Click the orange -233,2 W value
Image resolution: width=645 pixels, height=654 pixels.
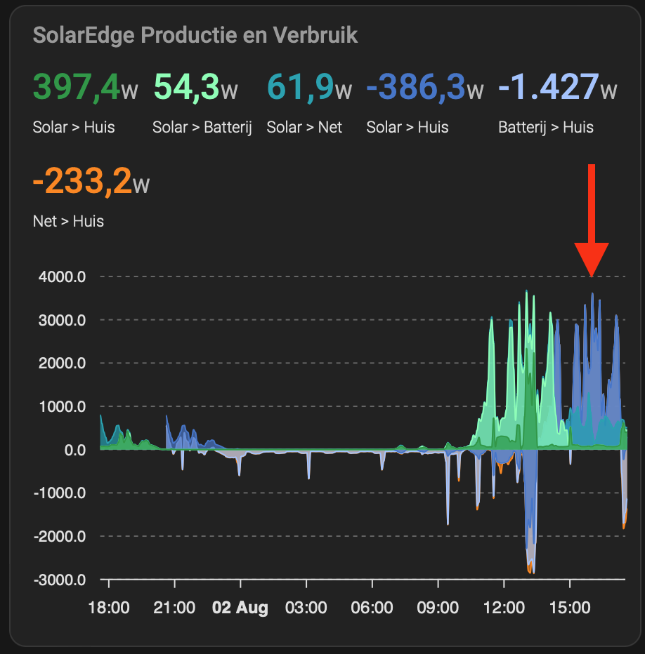[x=91, y=181]
